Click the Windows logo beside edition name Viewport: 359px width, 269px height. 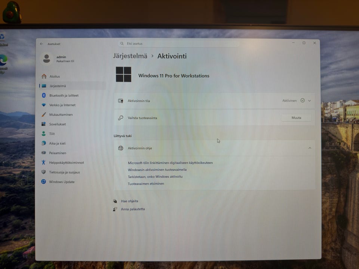pos(123,74)
